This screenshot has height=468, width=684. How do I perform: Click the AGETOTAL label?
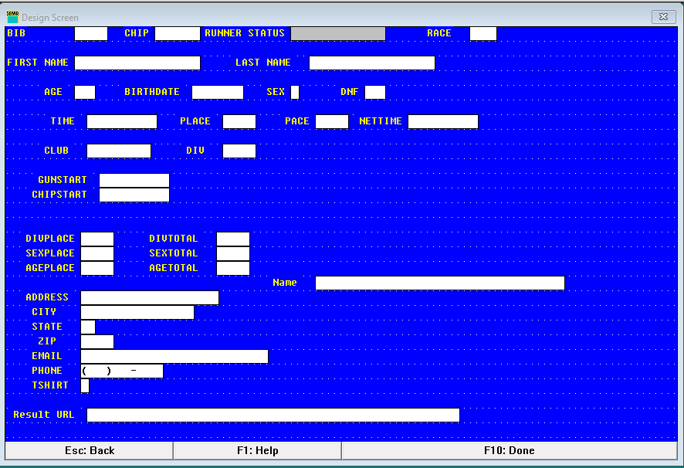coord(174,268)
